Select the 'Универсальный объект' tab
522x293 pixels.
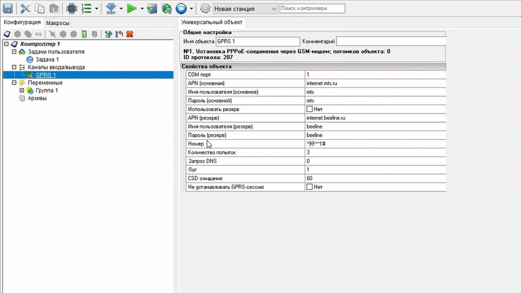pyautogui.click(x=212, y=22)
